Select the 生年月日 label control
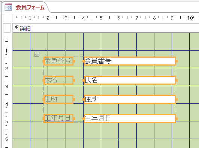The height and width of the screenshot is (148, 199). 58,118
